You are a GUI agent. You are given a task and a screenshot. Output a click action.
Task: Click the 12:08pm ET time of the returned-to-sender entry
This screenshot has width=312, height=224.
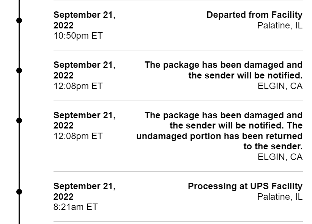click(78, 136)
